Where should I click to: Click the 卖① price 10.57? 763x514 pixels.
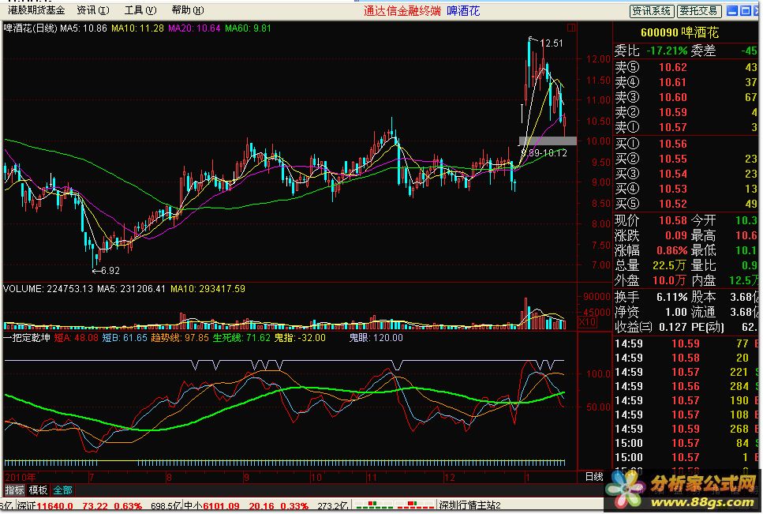coord(673,128)
